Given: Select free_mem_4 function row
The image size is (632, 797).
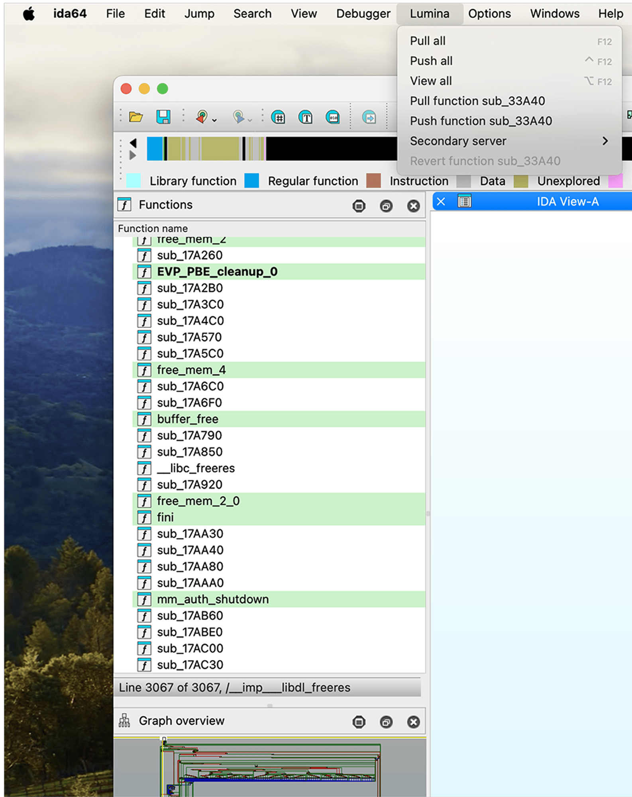Looking at the screenshot, I should [279, 370].
